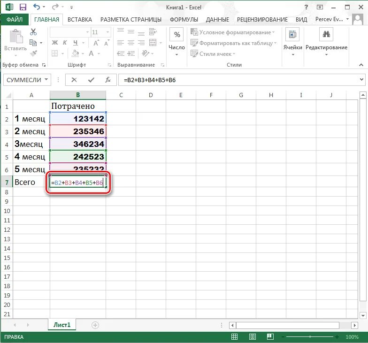Switch to ФОРМУЛЫ tab
Screen dimensions: 368x343
click(184, 20)
